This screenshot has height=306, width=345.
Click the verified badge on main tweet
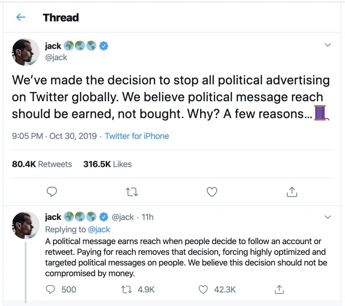tap(104, 46)
